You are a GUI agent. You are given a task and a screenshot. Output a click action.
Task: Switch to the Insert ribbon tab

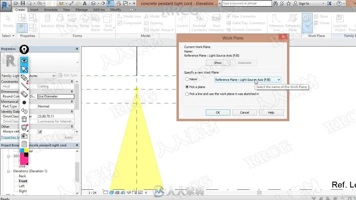click(x=34, y=10)
